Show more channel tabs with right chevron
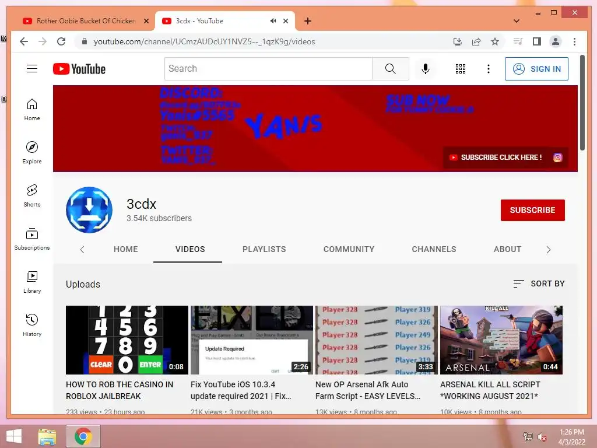This screenshot has width=597, height=448. 548,250
